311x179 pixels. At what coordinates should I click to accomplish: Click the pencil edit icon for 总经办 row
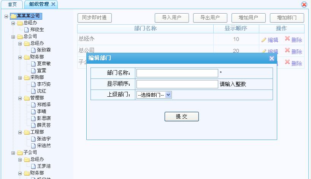[x=264, y=40]
